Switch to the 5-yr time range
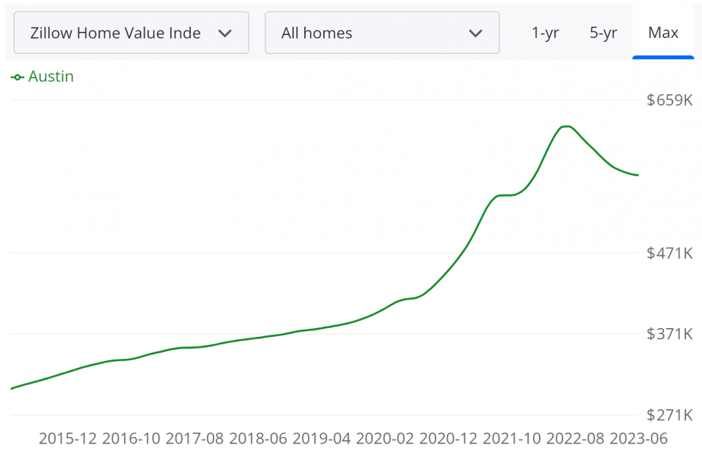Viewport: 702px width, 456px height. pyautogui.click(x=603, y=32)
